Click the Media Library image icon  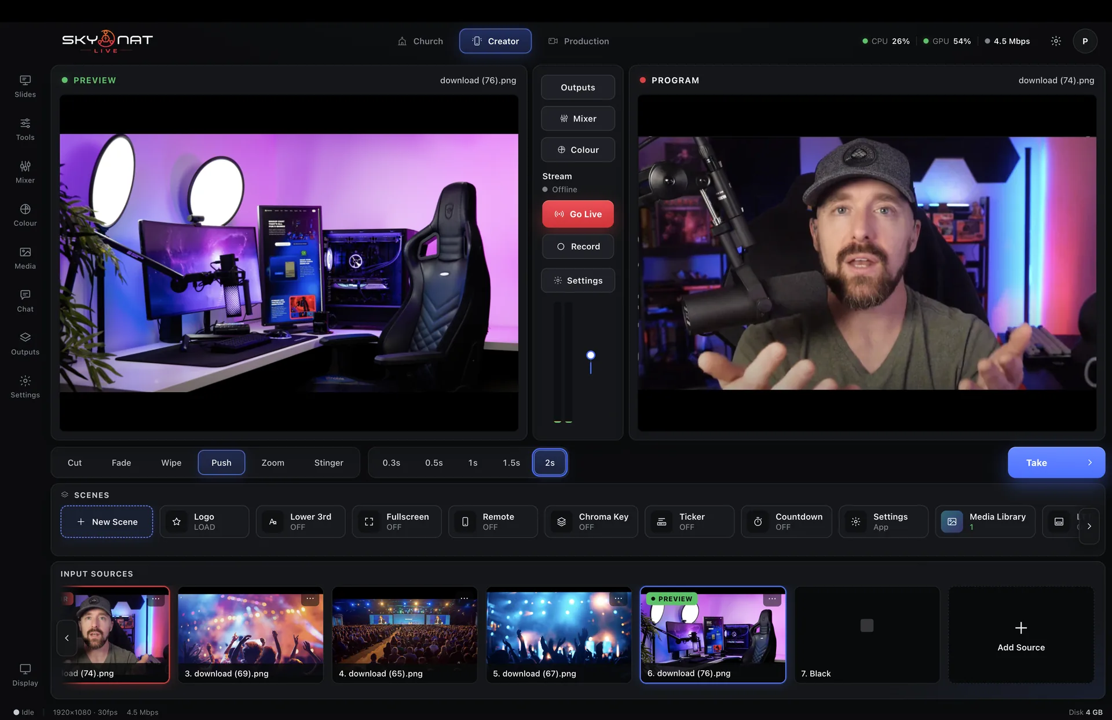952,521
